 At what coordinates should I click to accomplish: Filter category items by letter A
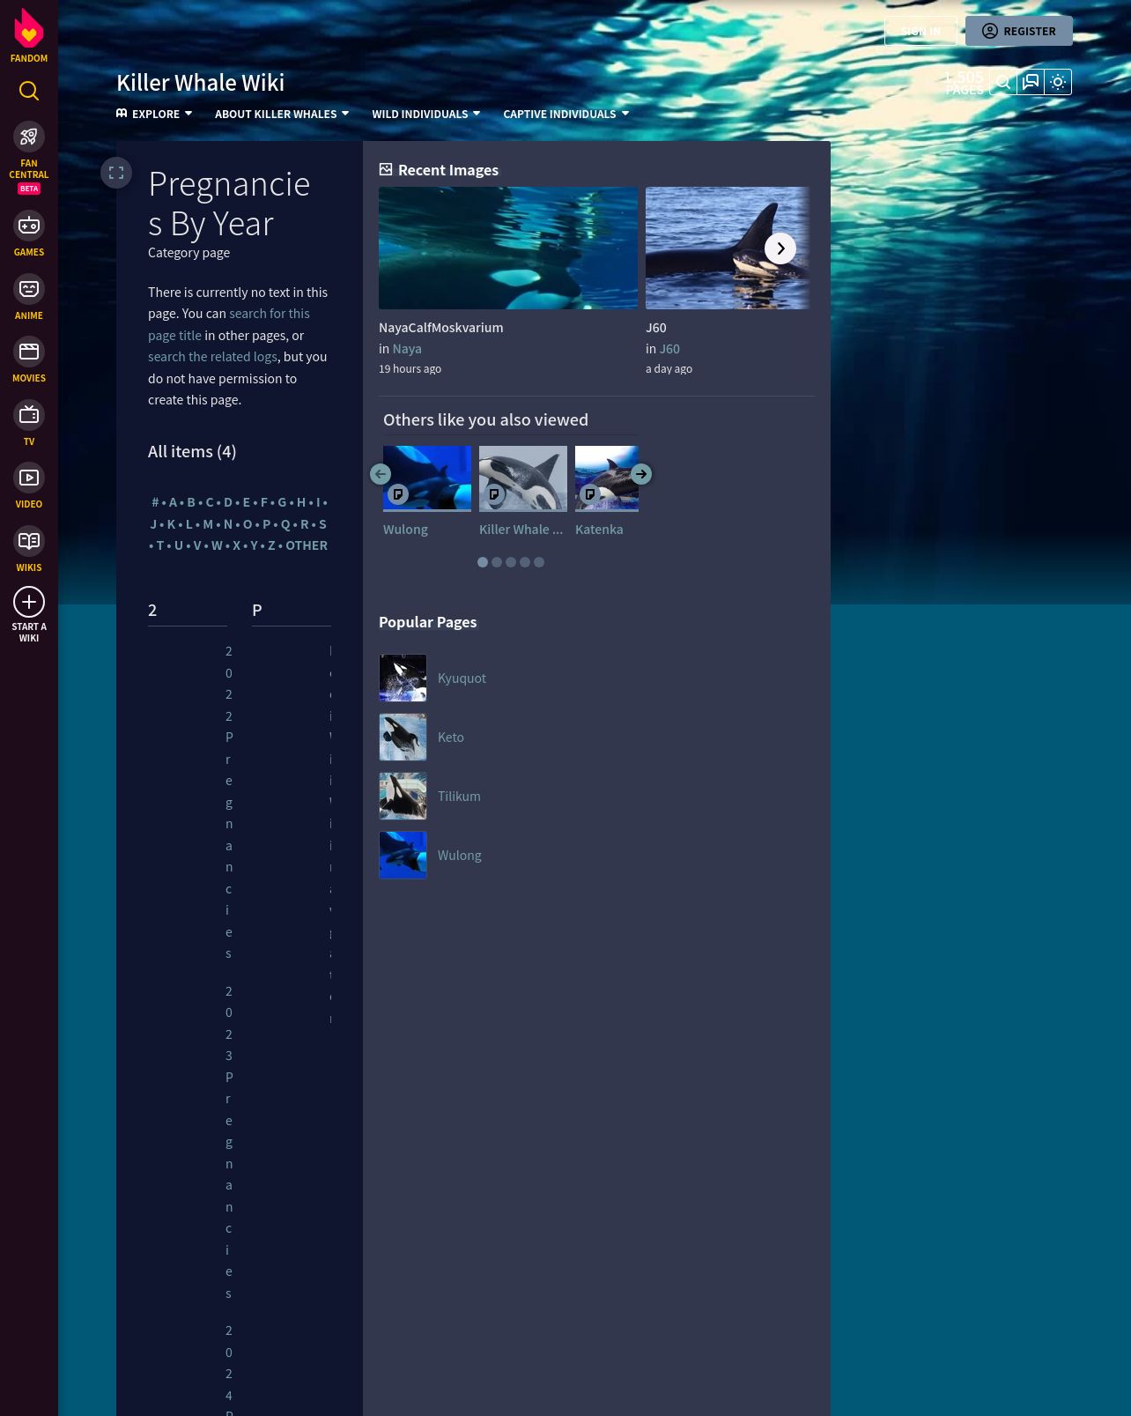[173, 502]
